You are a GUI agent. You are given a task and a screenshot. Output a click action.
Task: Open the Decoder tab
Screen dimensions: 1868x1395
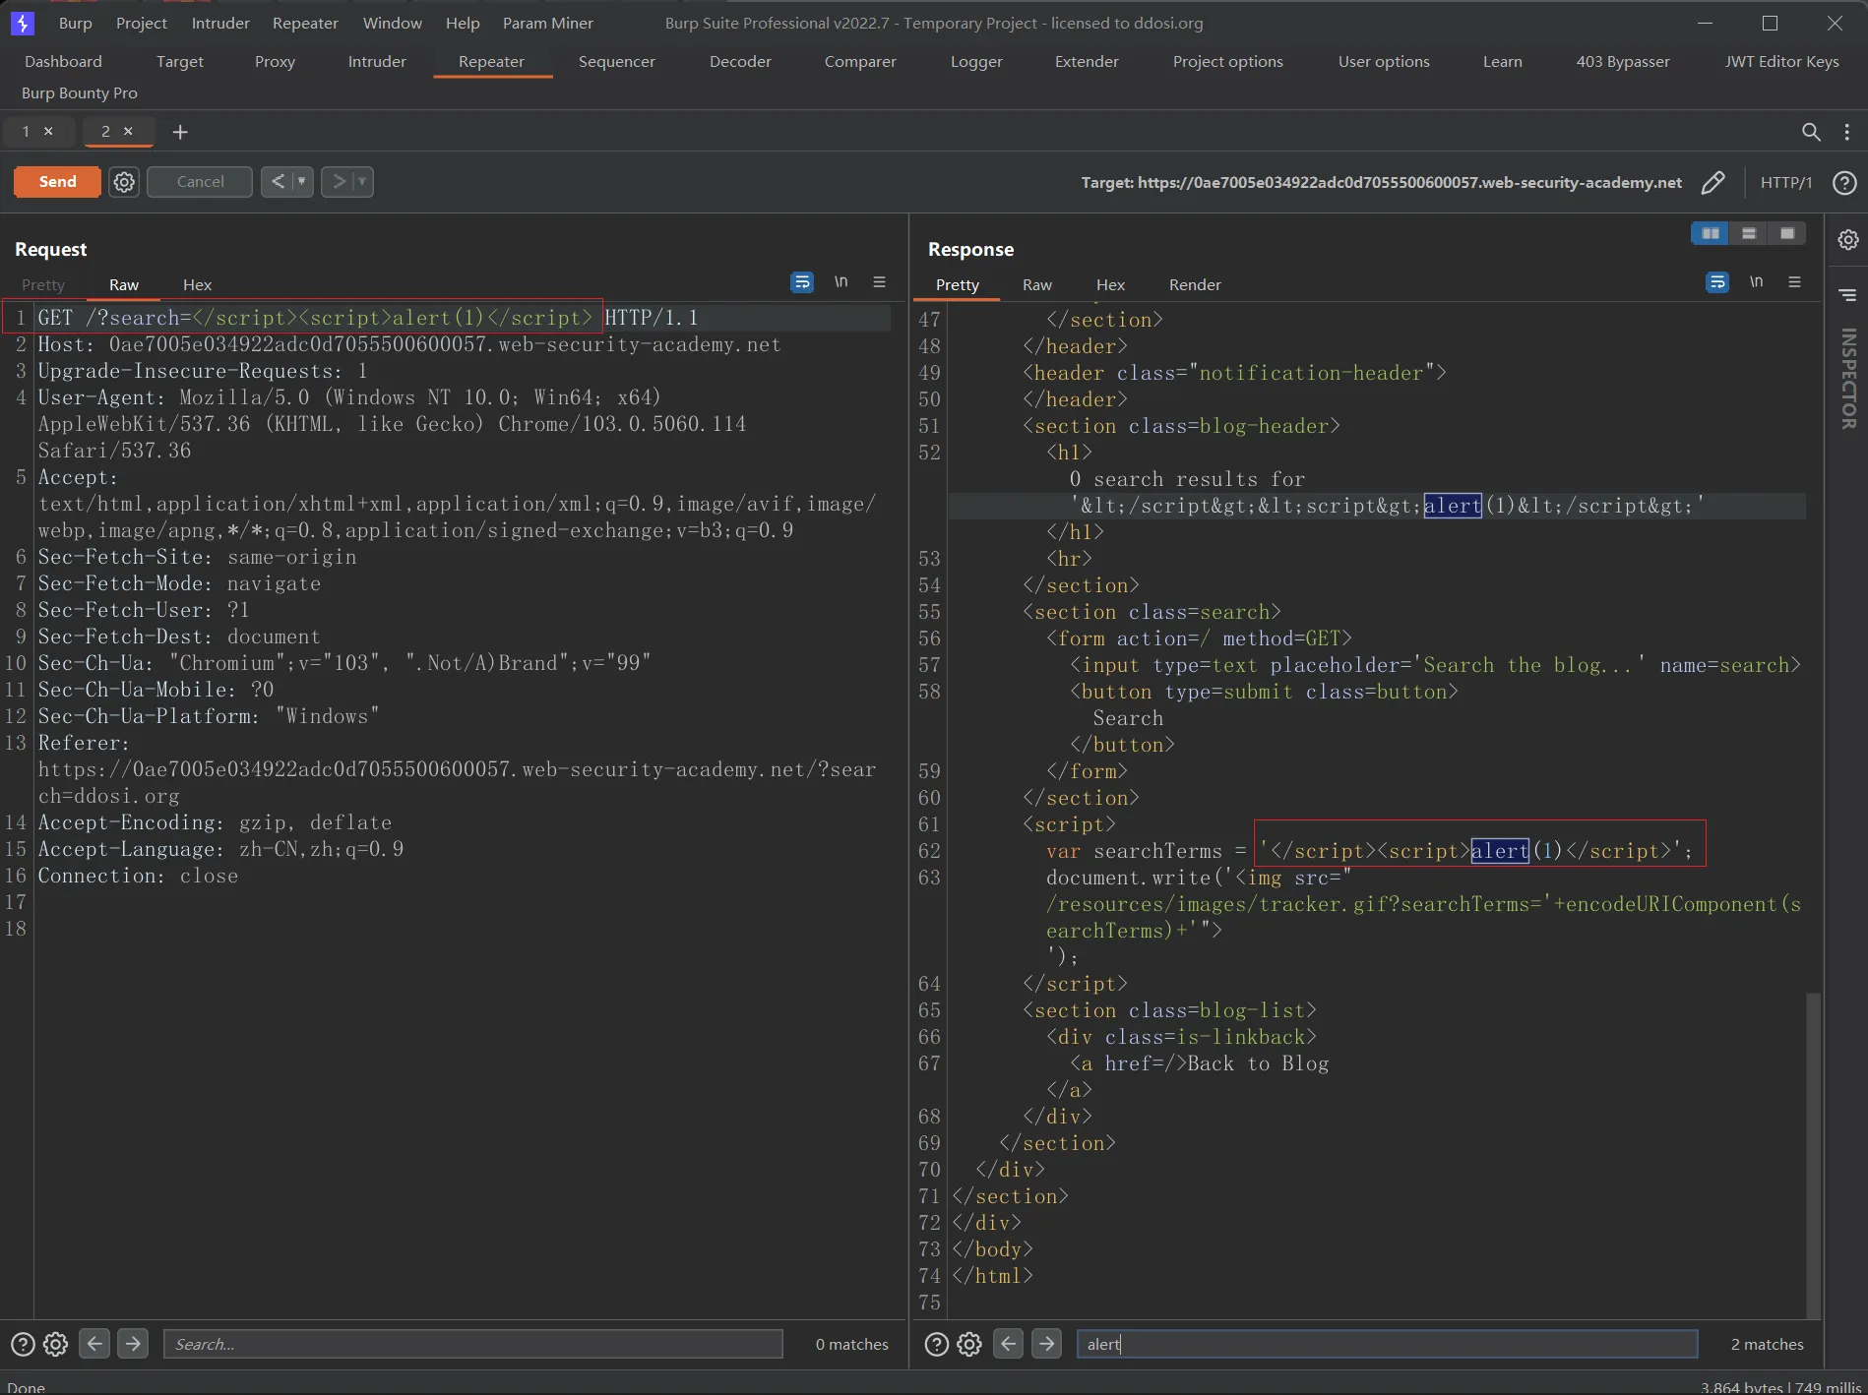point(740,61)
